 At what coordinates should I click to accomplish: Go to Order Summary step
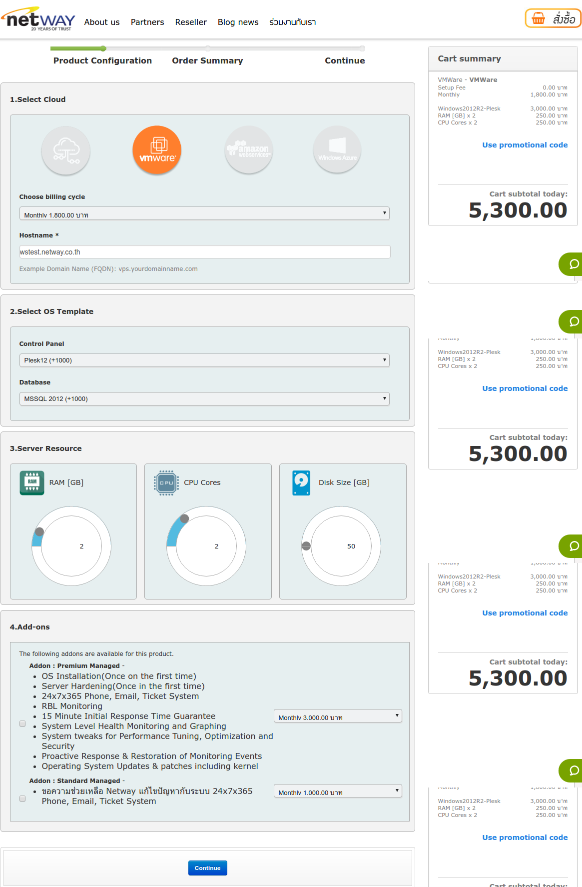click(207, 60)
